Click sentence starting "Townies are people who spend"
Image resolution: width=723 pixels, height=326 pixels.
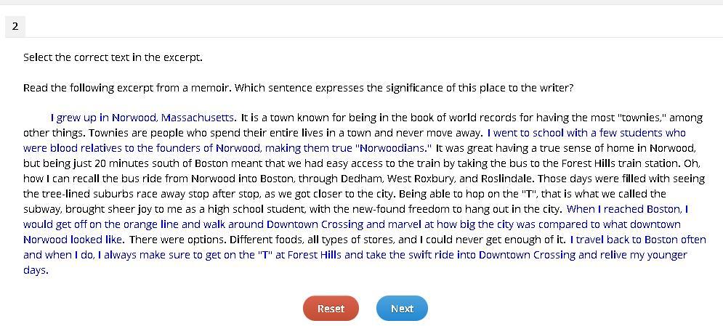[x=286, y=133]
